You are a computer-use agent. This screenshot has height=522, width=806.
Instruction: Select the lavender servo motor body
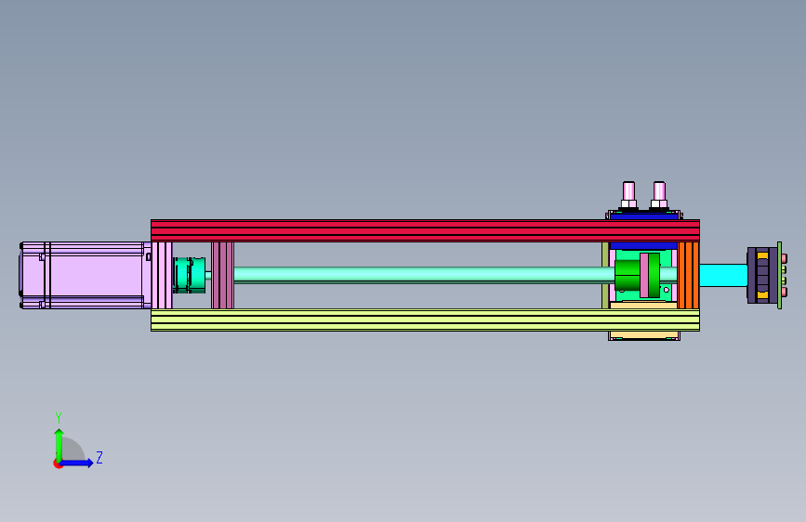(x=86, y=275)
